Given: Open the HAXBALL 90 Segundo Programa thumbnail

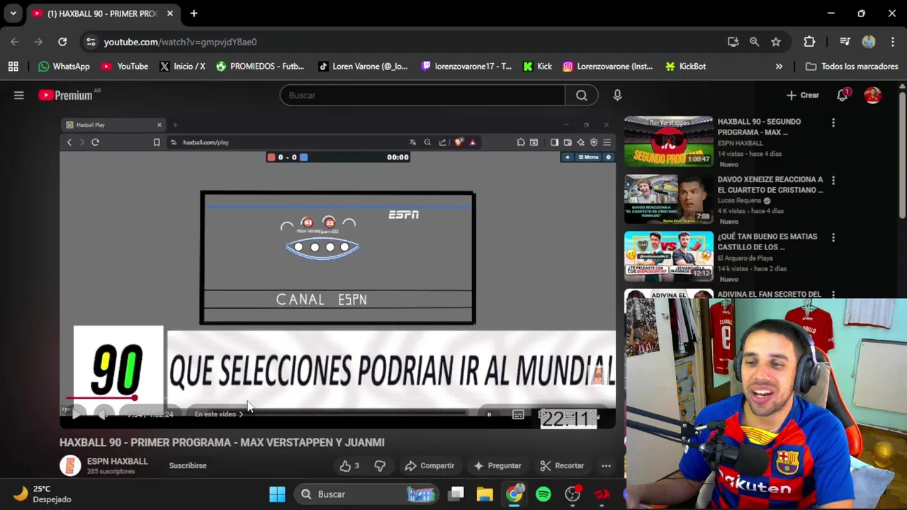Looking at the screenshot, I should (668, 141).
